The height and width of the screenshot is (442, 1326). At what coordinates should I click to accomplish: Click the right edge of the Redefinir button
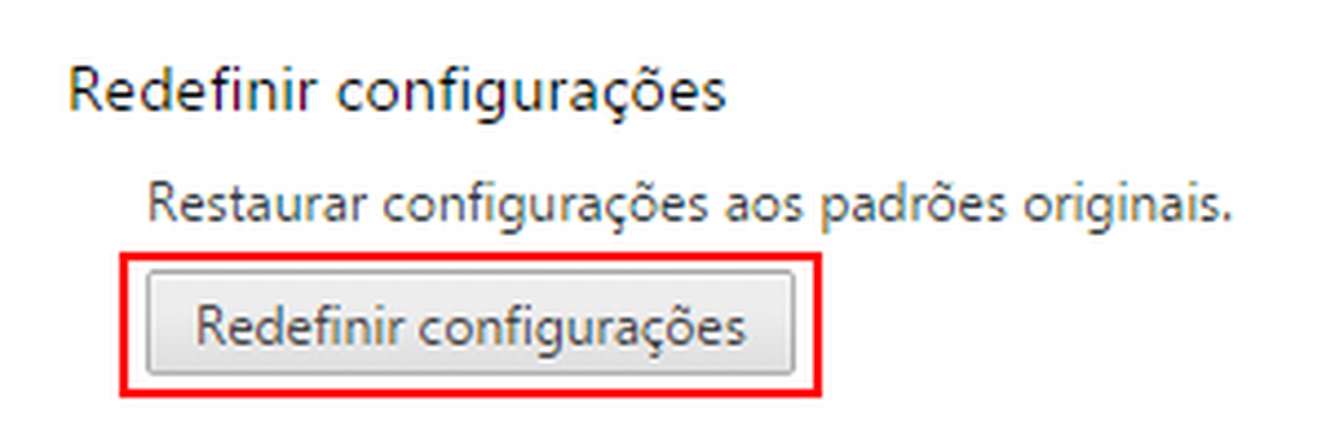790,324
